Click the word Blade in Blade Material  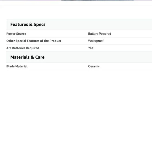point(10,66)
